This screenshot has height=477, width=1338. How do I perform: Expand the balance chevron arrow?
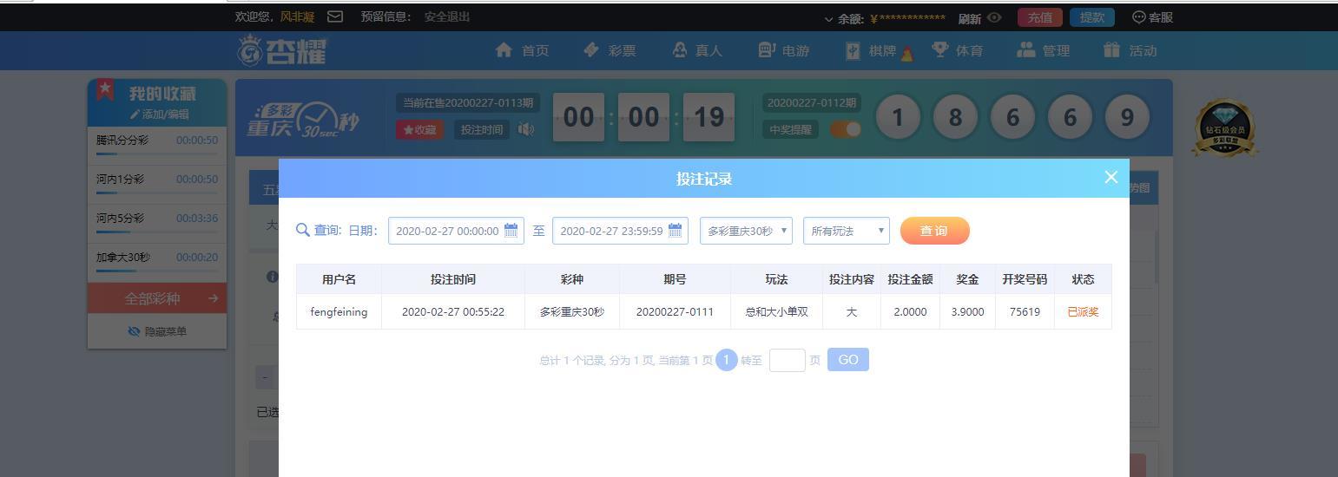pos(828,18)
